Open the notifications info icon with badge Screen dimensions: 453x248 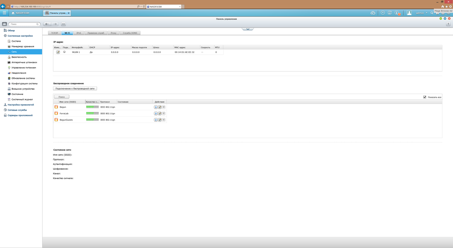[397, 13]
